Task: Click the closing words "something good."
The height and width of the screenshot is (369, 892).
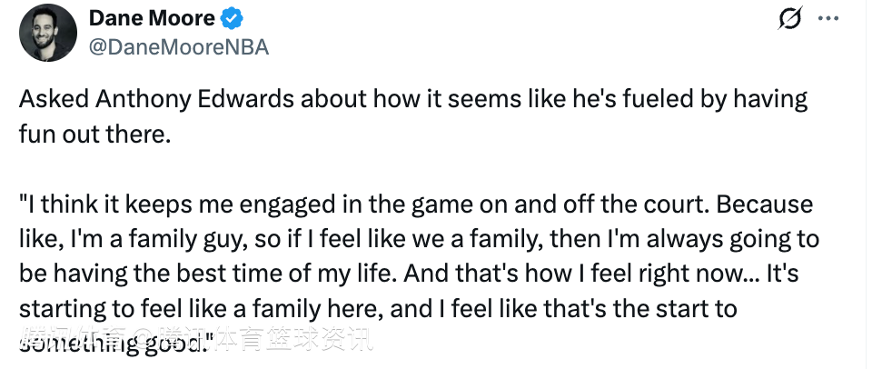Action: [115, 344]
